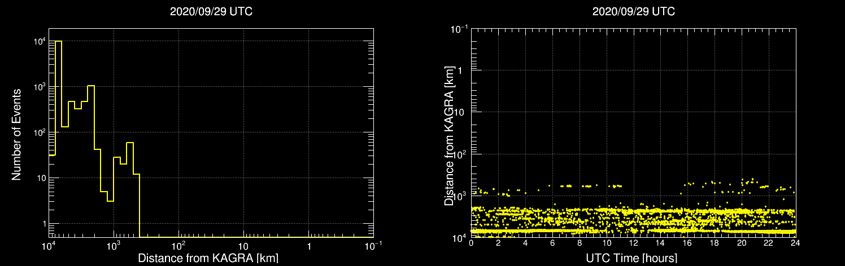
Task: Click the 24 hour tick on UTC Time axis
Action: click(x=795, y=244)
